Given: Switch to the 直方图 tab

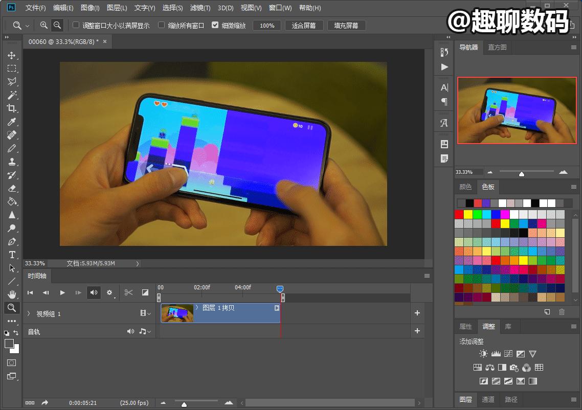Looking at the screenshot, I should 497,47.
